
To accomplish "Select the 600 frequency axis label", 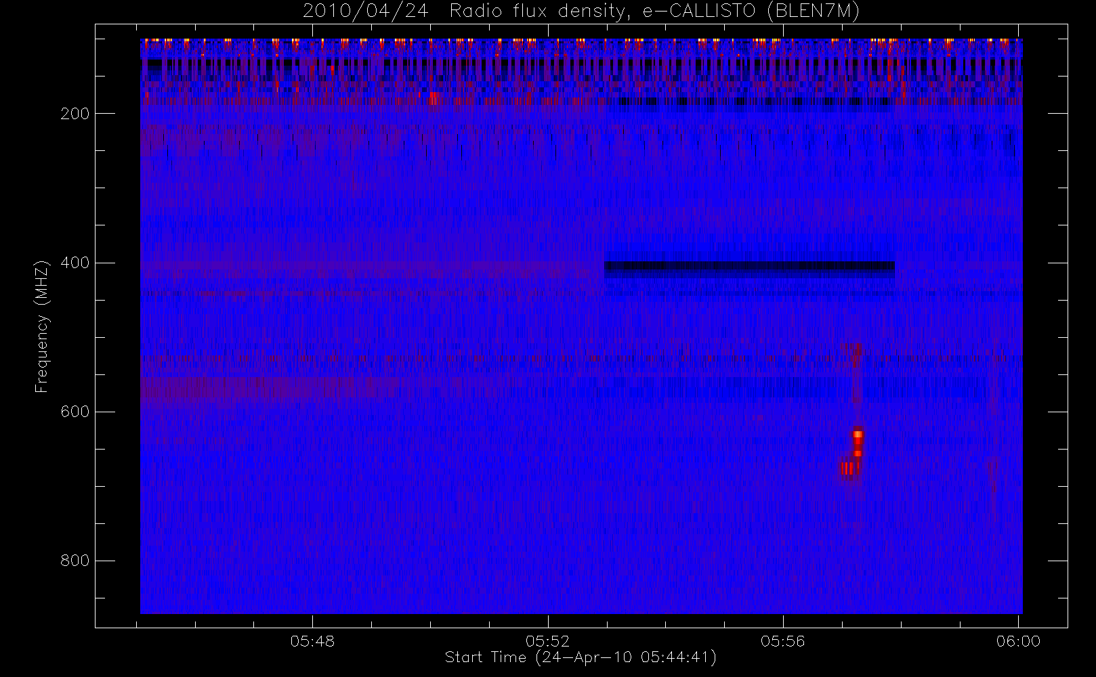I will click(75, 412).
